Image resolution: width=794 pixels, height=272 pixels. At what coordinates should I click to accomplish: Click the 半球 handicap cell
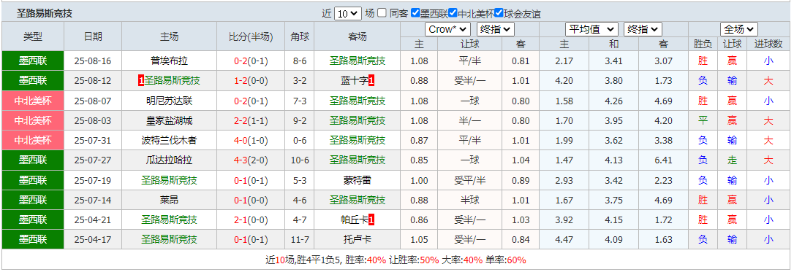tap(469, 200)
